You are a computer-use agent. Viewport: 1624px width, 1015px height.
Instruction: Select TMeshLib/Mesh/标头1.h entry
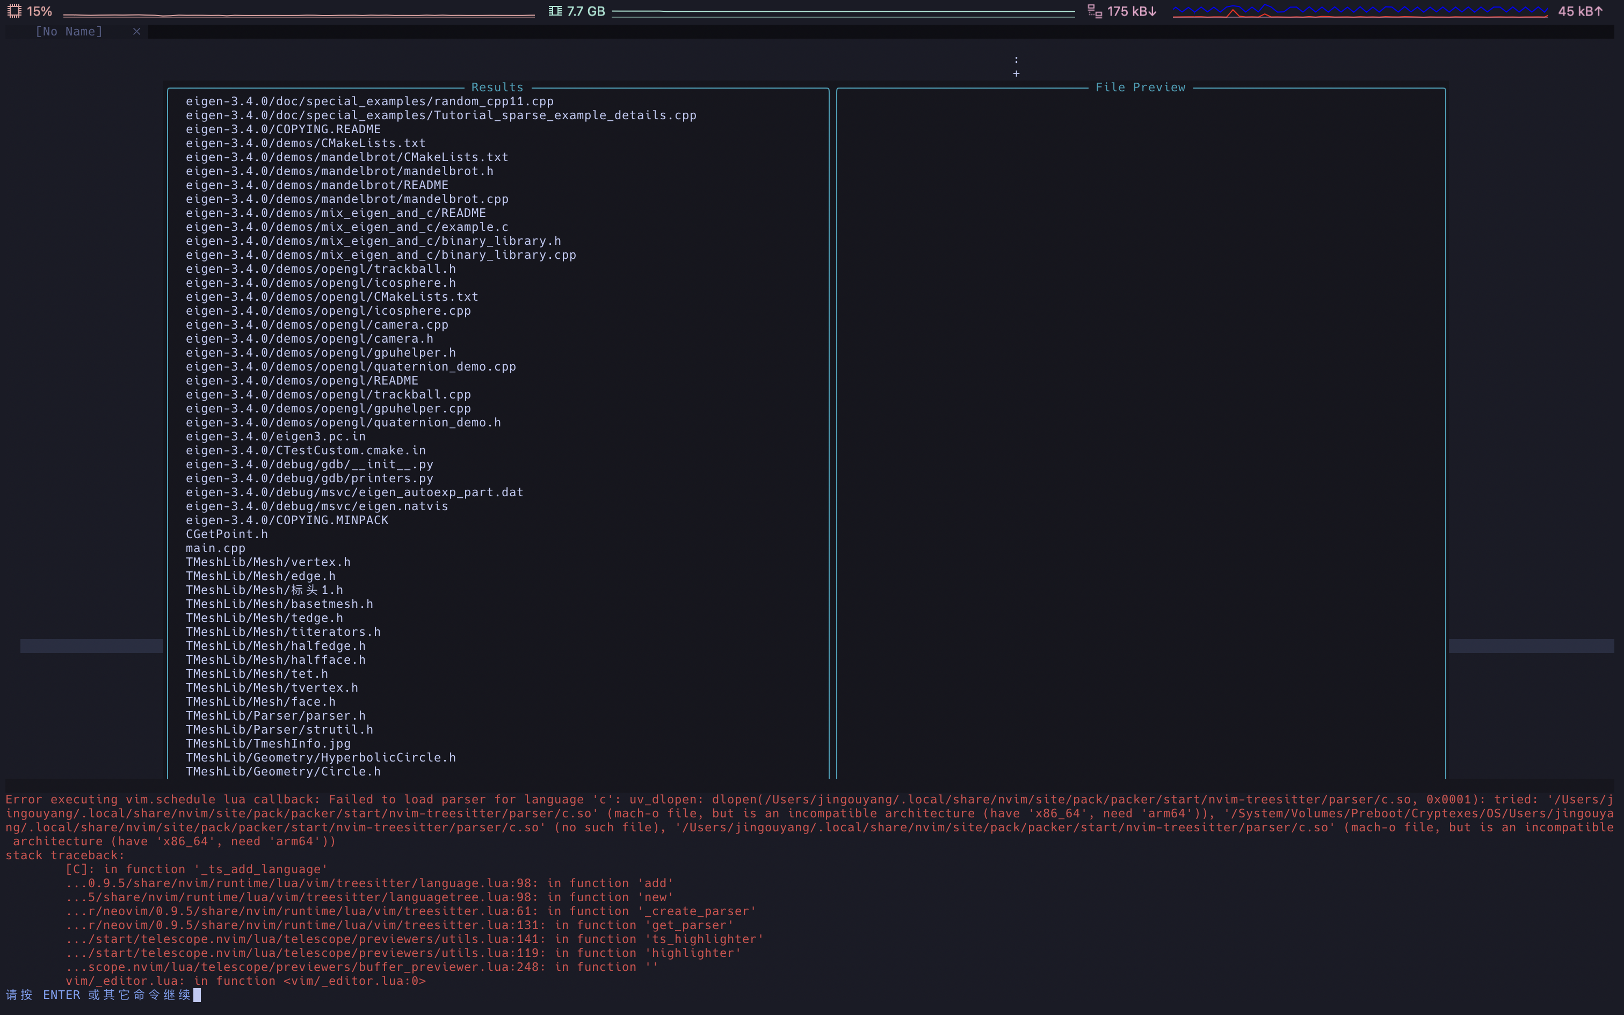click(264, 590)
